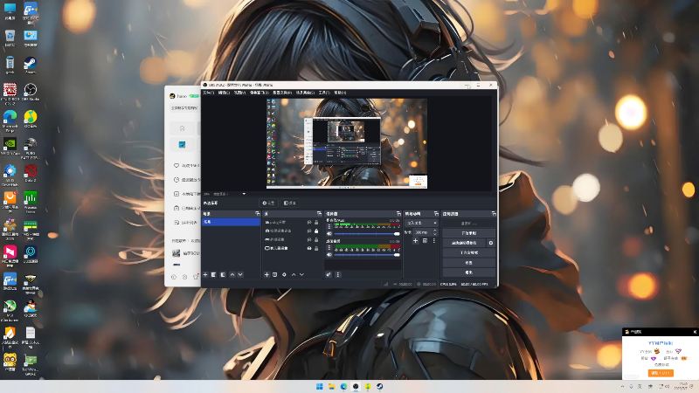The width and height of the screenshot is (699, 393).
Task: Open the preview scaling dropdown below the canvas
Action: 244,194
